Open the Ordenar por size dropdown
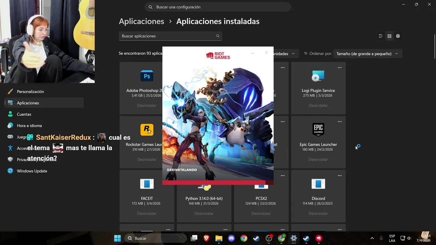Screen dimensions: 436x245 (368, 54)
